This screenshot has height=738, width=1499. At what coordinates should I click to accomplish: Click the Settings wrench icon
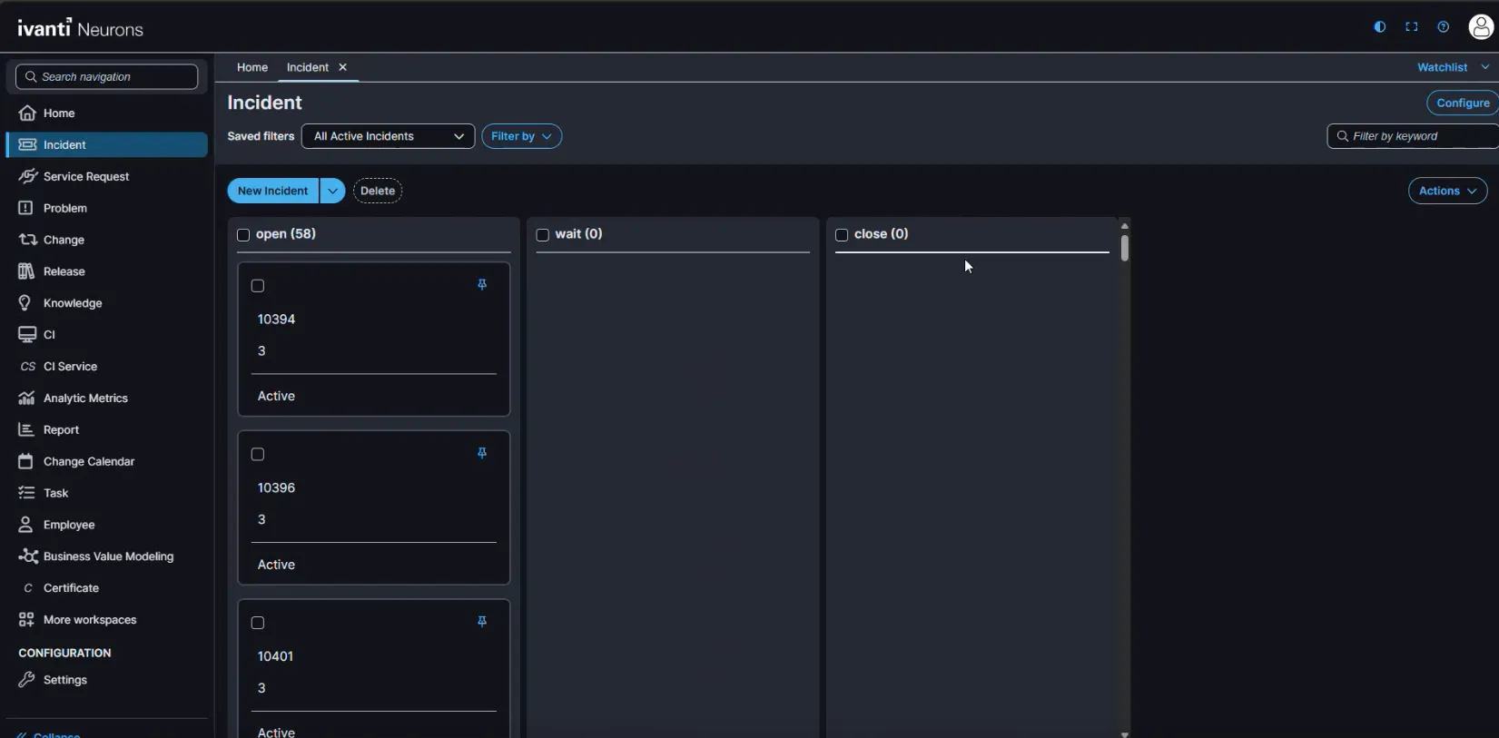point(26,680)
